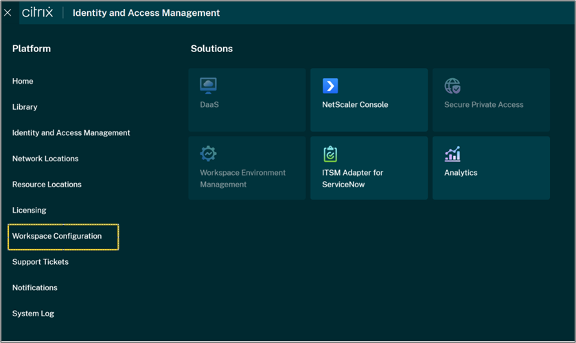The width and height of the screenshot is (576, 343).
Task: Open Support Tickets from the sidebar
Action: click(40, 262)
